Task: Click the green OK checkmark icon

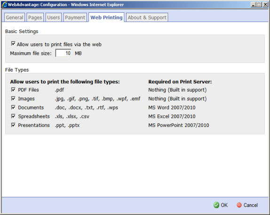Action: [216, 205]
